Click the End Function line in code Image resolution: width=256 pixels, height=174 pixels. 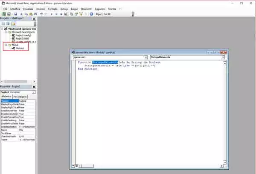pos(87,69)
